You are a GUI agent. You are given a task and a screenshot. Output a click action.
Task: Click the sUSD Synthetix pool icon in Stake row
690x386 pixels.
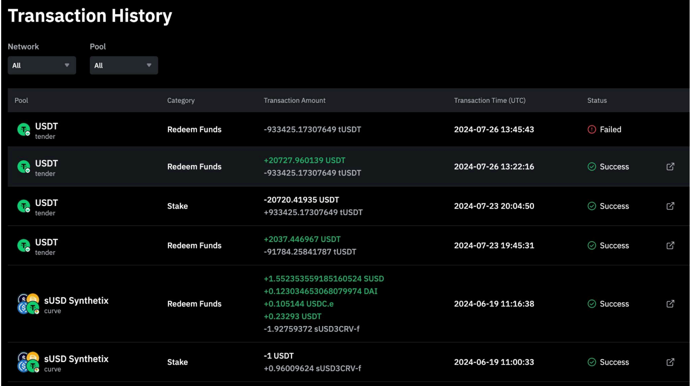coord(28,362)
